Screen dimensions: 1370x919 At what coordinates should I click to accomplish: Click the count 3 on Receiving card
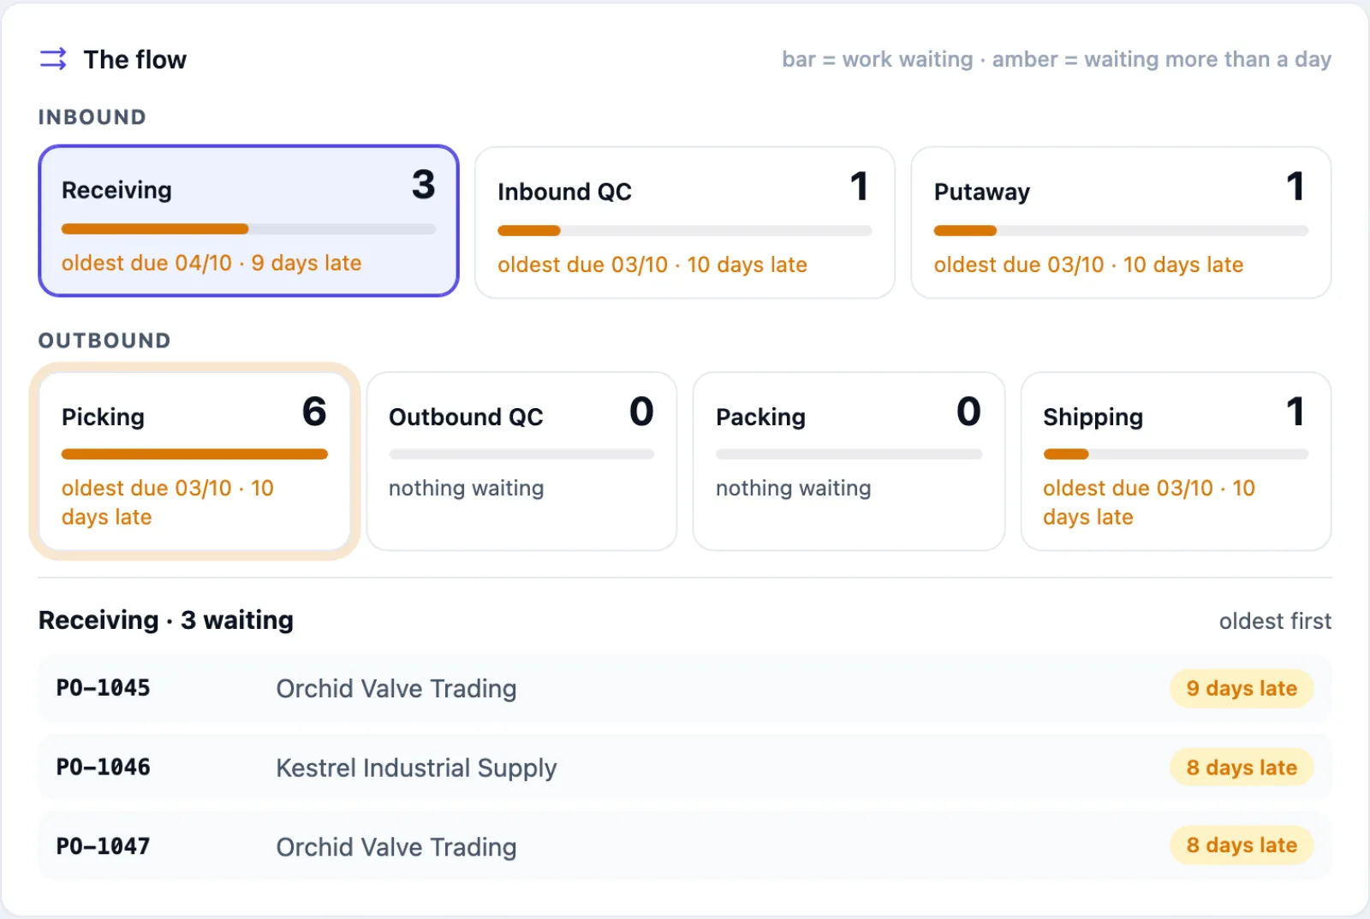coord(423,185)
